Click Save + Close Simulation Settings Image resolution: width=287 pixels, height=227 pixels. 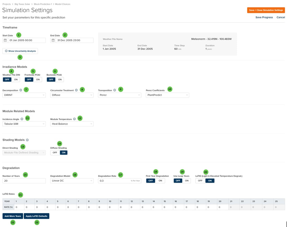(x=266, y=10)
